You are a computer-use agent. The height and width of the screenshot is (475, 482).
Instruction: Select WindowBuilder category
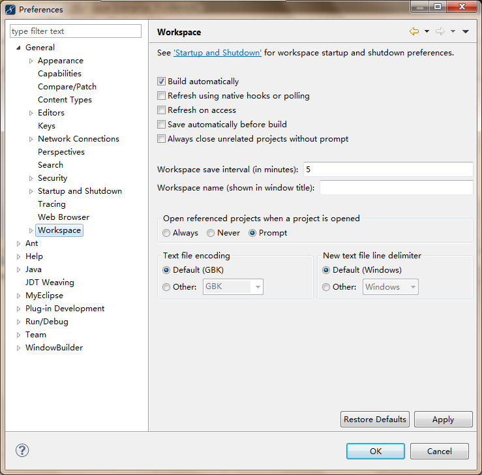[x=54, y=348]
